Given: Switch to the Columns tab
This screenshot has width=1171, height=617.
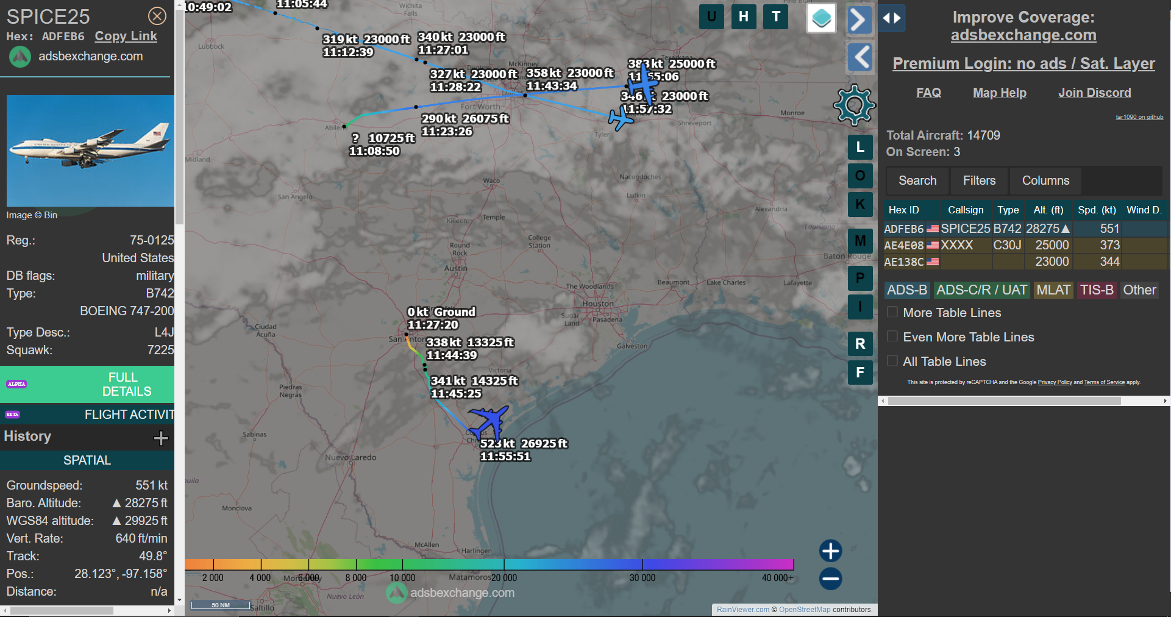Looking at the screenshot, I should 1045,180.
